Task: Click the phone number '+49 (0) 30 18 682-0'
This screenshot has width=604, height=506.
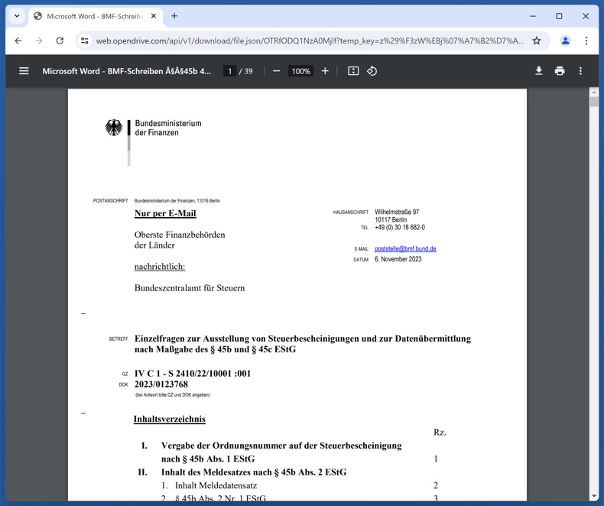Action: point(400,228)
